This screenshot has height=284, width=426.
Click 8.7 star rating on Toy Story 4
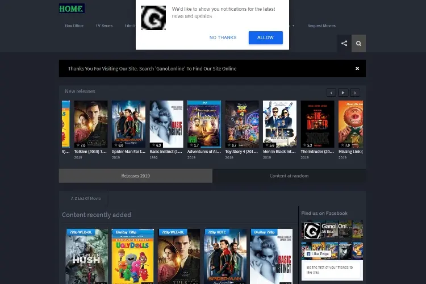click(232, 145)
